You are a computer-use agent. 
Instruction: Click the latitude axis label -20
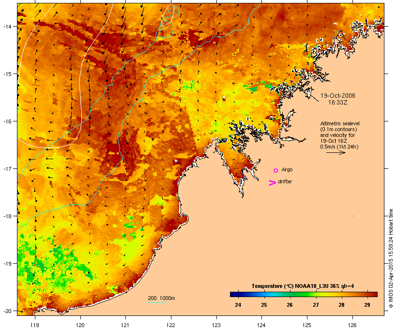point(7,311)
